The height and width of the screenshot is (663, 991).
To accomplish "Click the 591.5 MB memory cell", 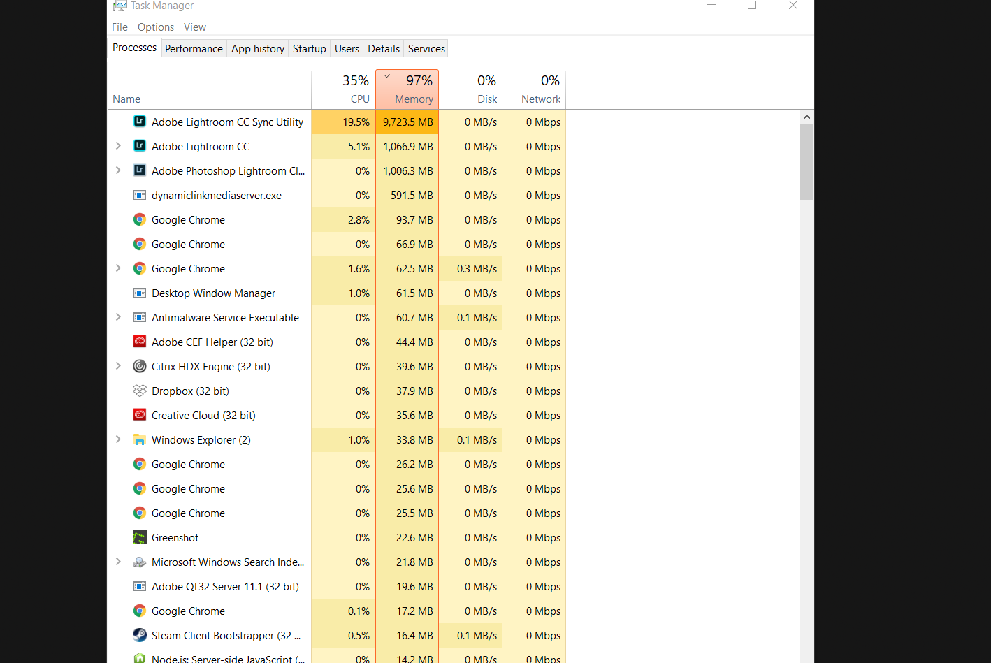I will 407,195.
